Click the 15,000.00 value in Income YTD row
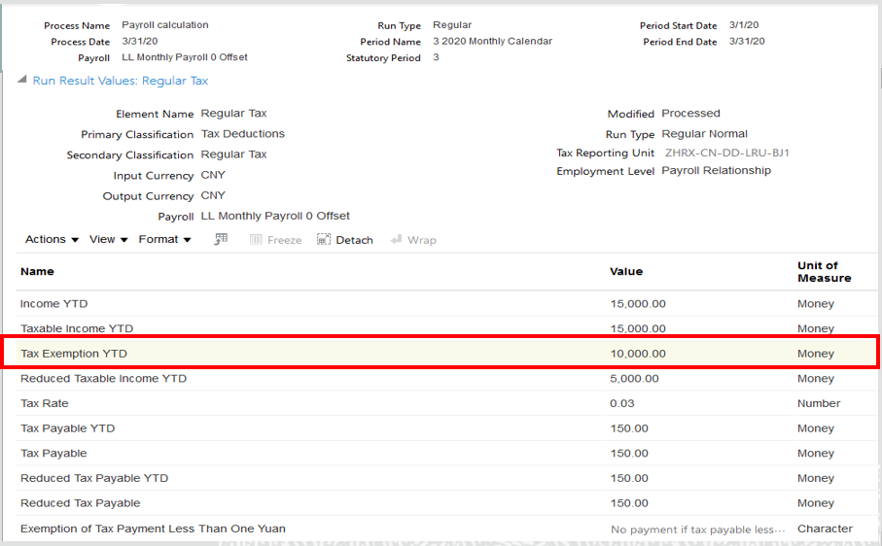 point(638,304)
